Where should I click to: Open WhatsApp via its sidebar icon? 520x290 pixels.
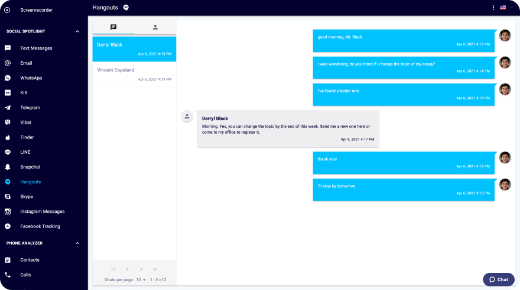[x=8, y=78]
